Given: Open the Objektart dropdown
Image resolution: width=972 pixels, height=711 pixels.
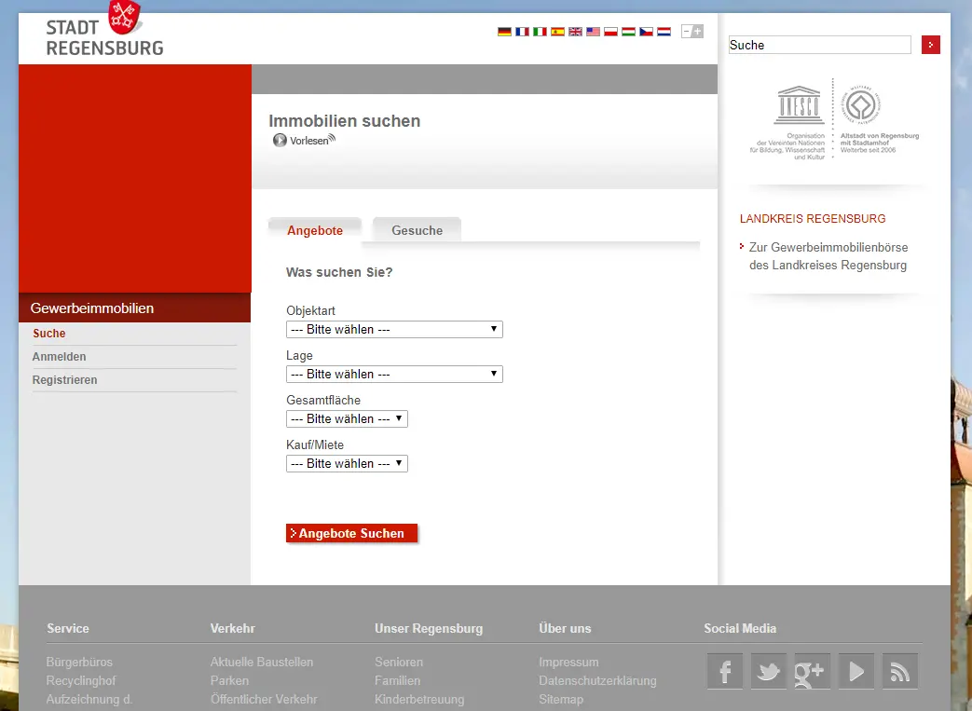Looking at the screenshot, I should coord(394,330).
